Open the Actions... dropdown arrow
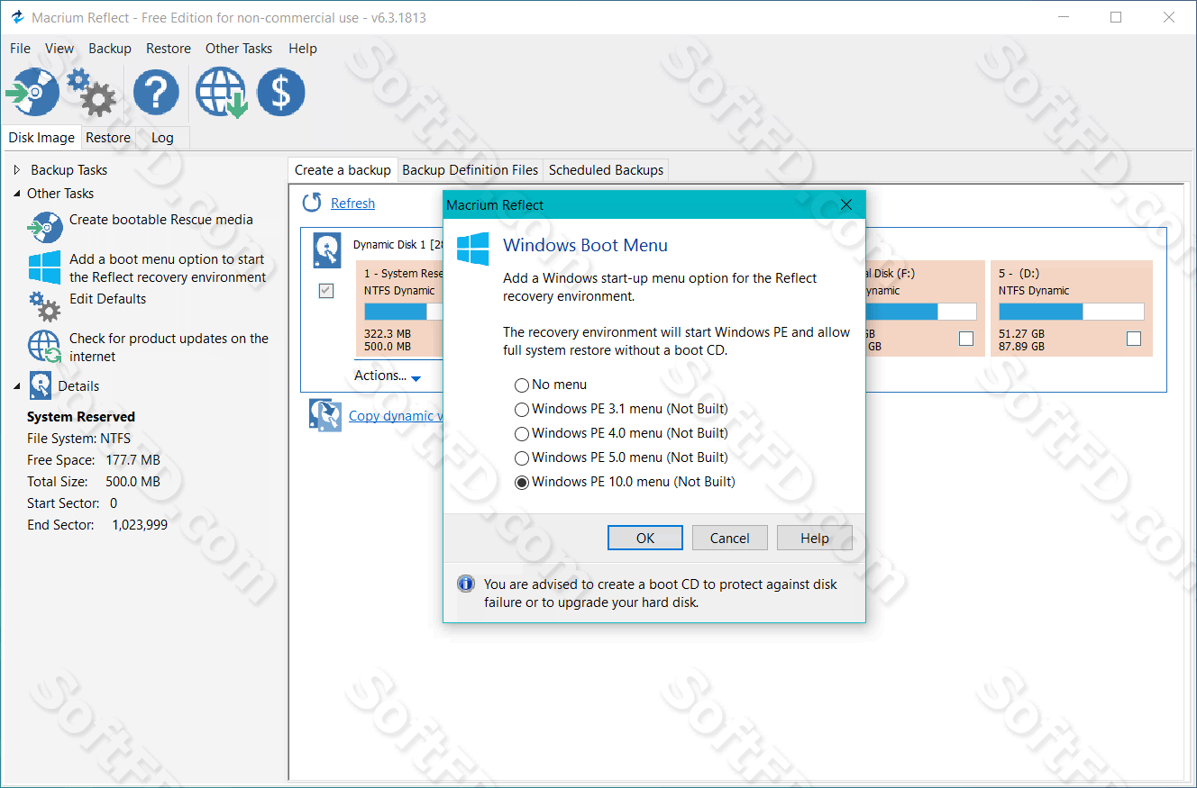Screen dimensions: 1197x788 coord(416,378)
